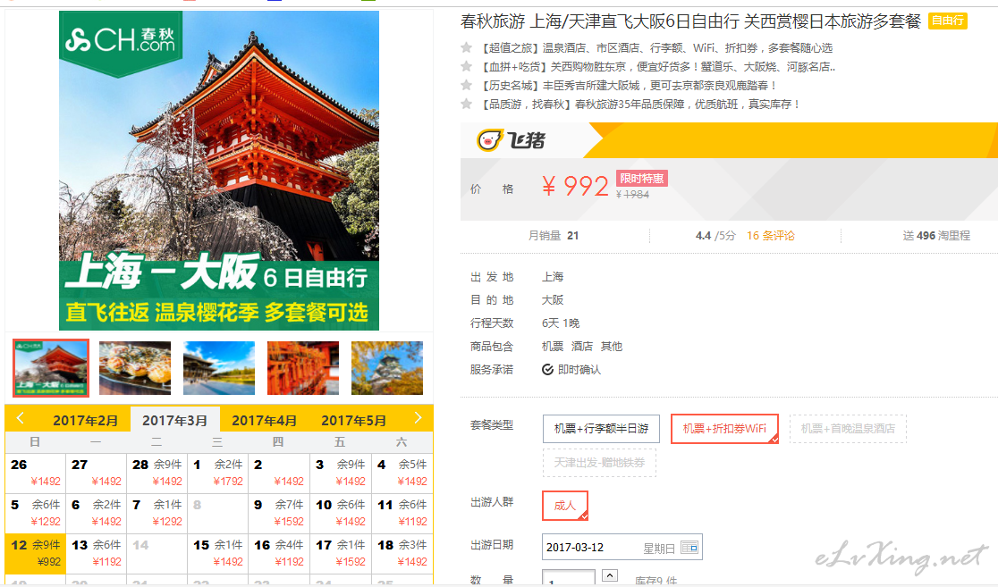998x587 pixels.
Task: Open the 16 条评论 reviews link
Action: tap(770, 236)
